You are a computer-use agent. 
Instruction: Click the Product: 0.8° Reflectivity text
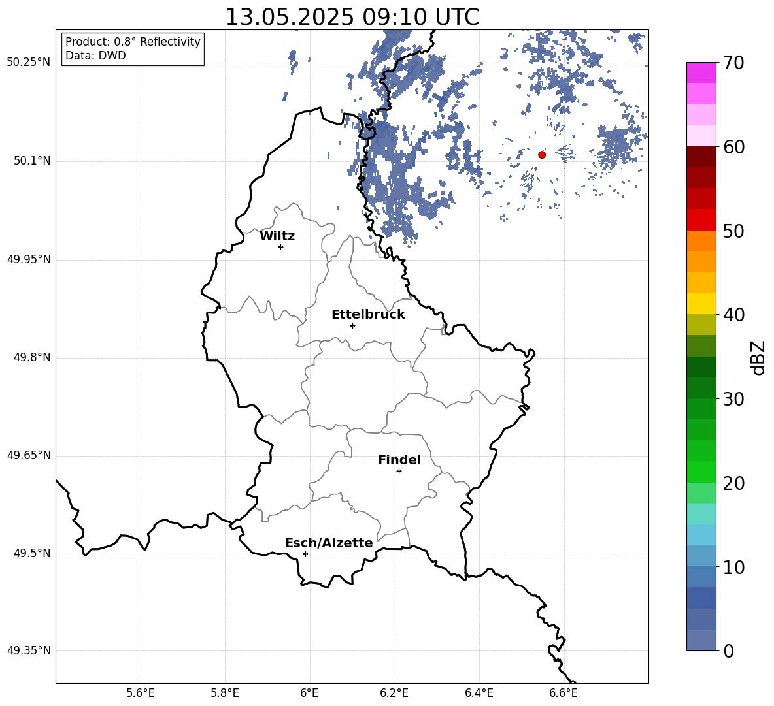133,42
